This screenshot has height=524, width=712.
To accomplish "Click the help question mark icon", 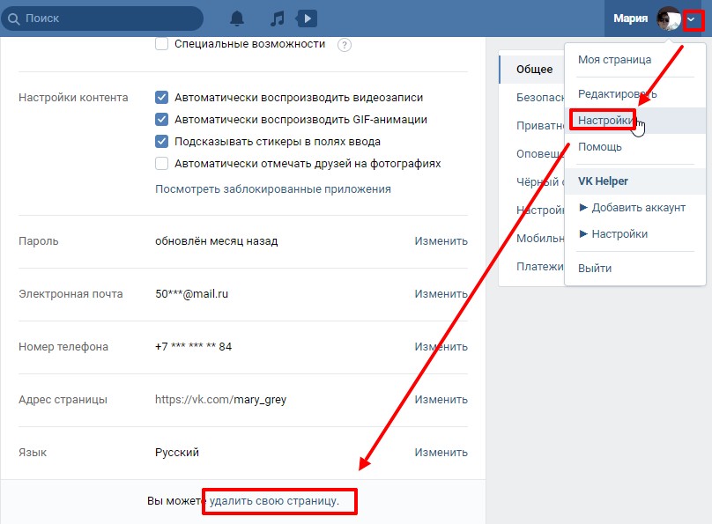I will coord(345,44).
